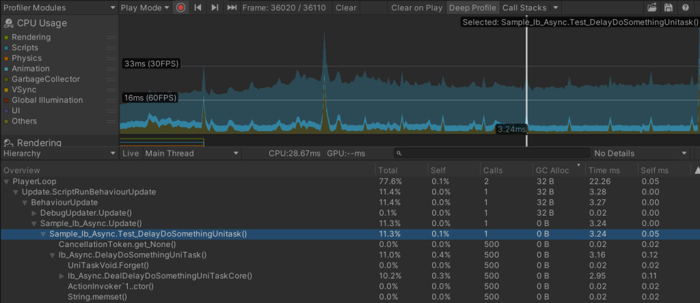
Task: Toggle the Clear on Play option
Action: click(x=416, y=8)
